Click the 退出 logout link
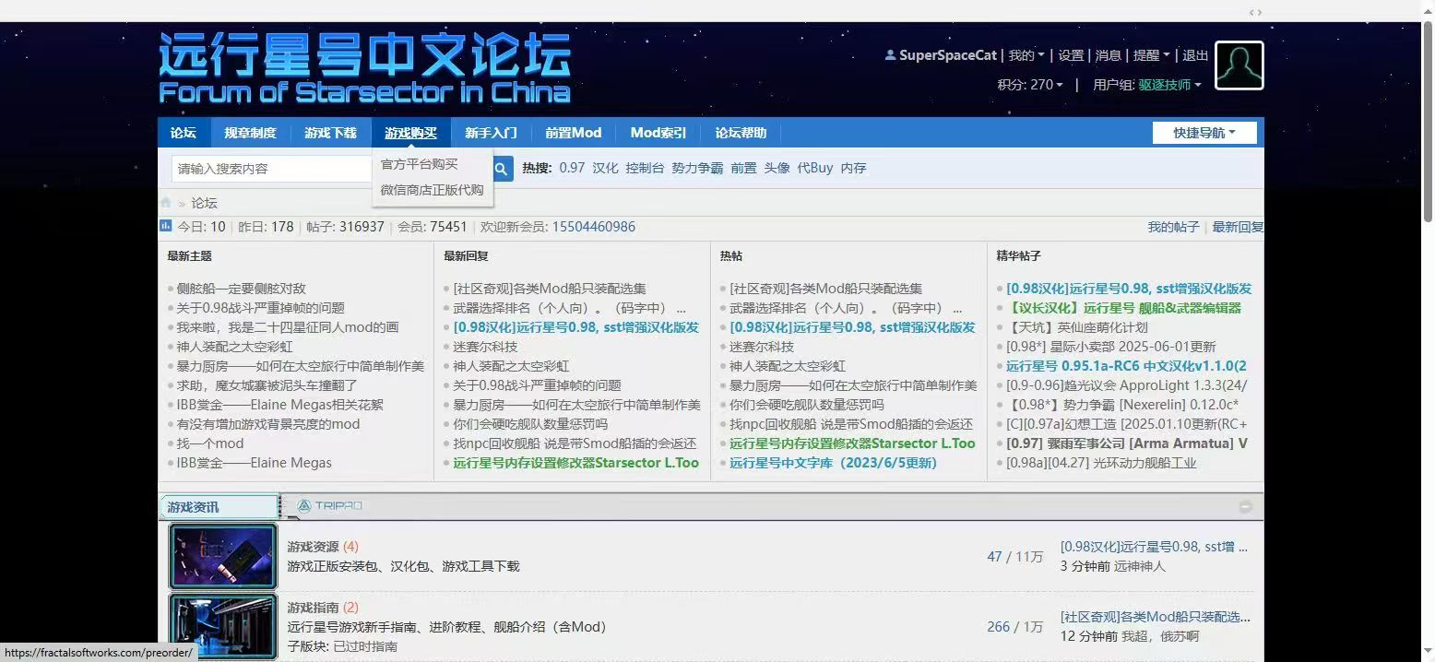 tap(1195, 55)
